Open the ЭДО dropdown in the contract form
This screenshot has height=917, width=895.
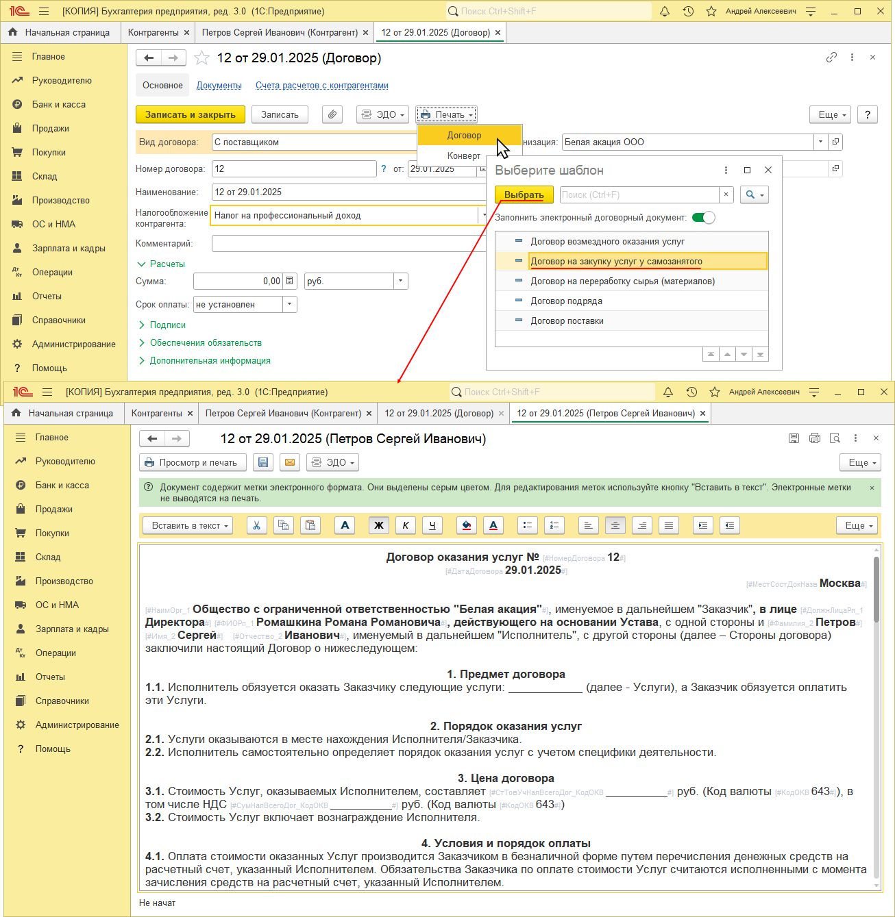(x=382, y=114)
